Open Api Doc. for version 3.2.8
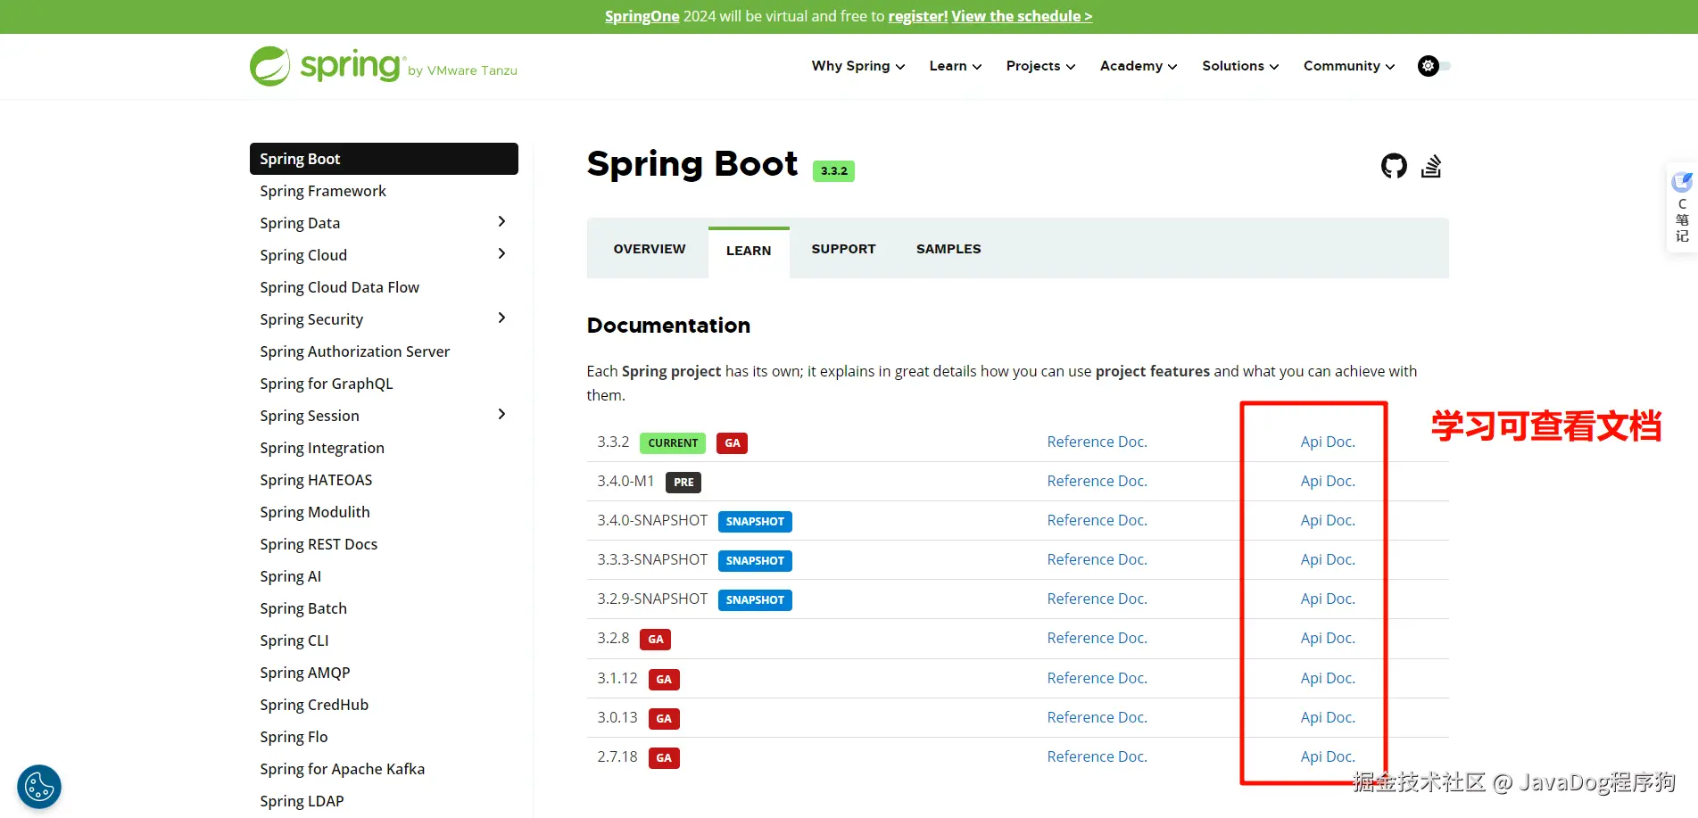Image resolution: width=1698 pixels, height=818 pixels. tap(1328, 638)
